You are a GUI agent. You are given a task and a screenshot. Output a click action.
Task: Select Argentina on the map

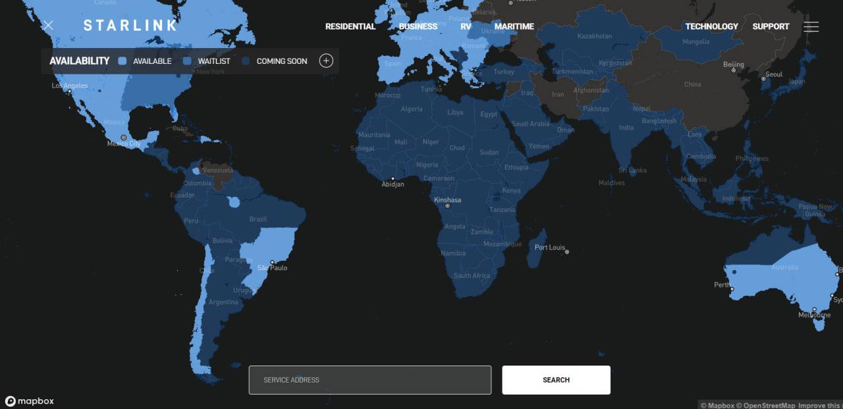(223, 302)
